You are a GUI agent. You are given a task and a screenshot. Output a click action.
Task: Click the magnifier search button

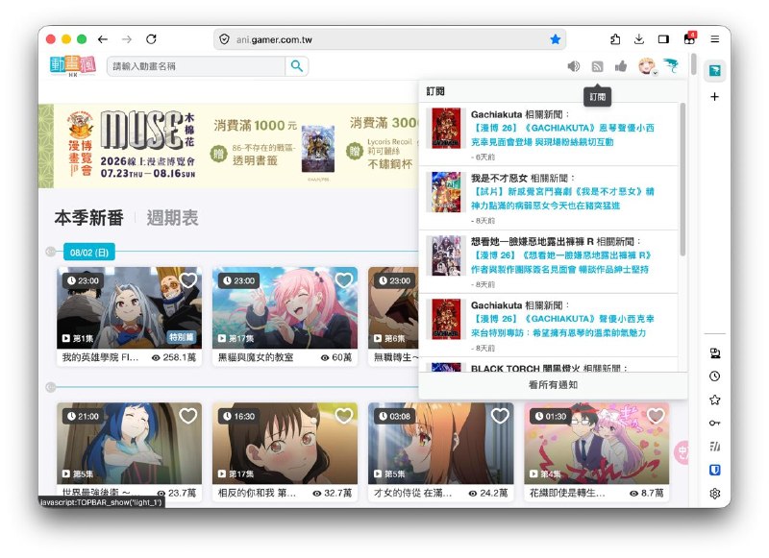(x=297, y=66)
